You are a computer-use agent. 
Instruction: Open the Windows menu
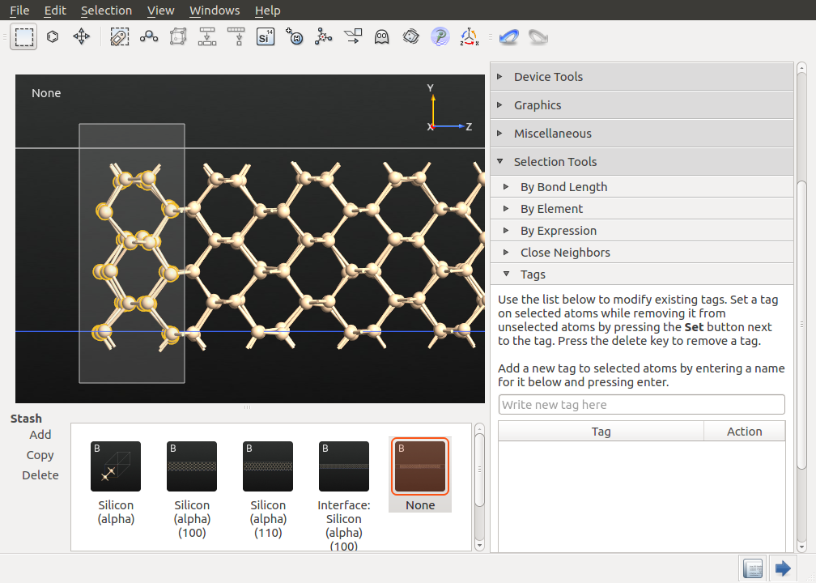click(215, 11)
